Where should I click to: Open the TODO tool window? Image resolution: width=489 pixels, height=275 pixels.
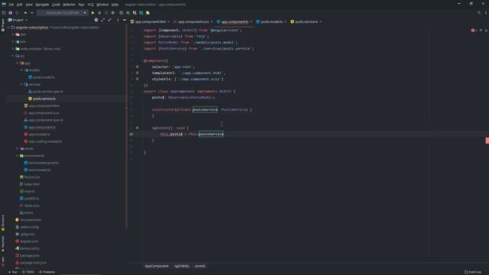28,272
